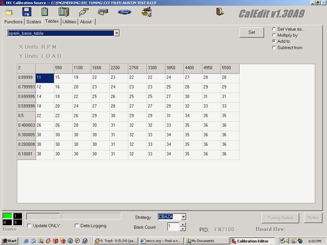Click the open folder icon in toolbar
Screen dimensions: 327x245
pyautogui.click(x=9, y=12)
